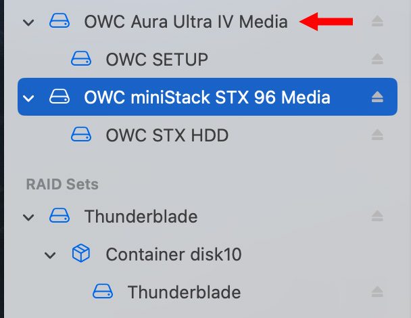The width and height of the screenshot is (411, 318).
Task: Eject the OWC miniStack STX 96 Media disk
Action: pos(377,98)
